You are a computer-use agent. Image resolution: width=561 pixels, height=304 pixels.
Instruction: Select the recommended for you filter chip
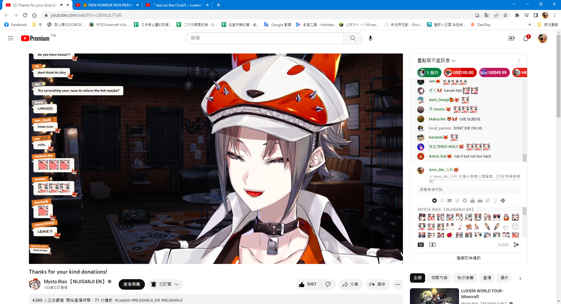click(465, 278)
